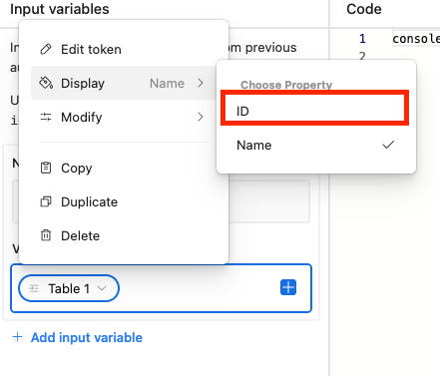The height and width of the screenshot is (376, 440).
Task: Click the Add input variable link
Action: (x=87, y=337)
